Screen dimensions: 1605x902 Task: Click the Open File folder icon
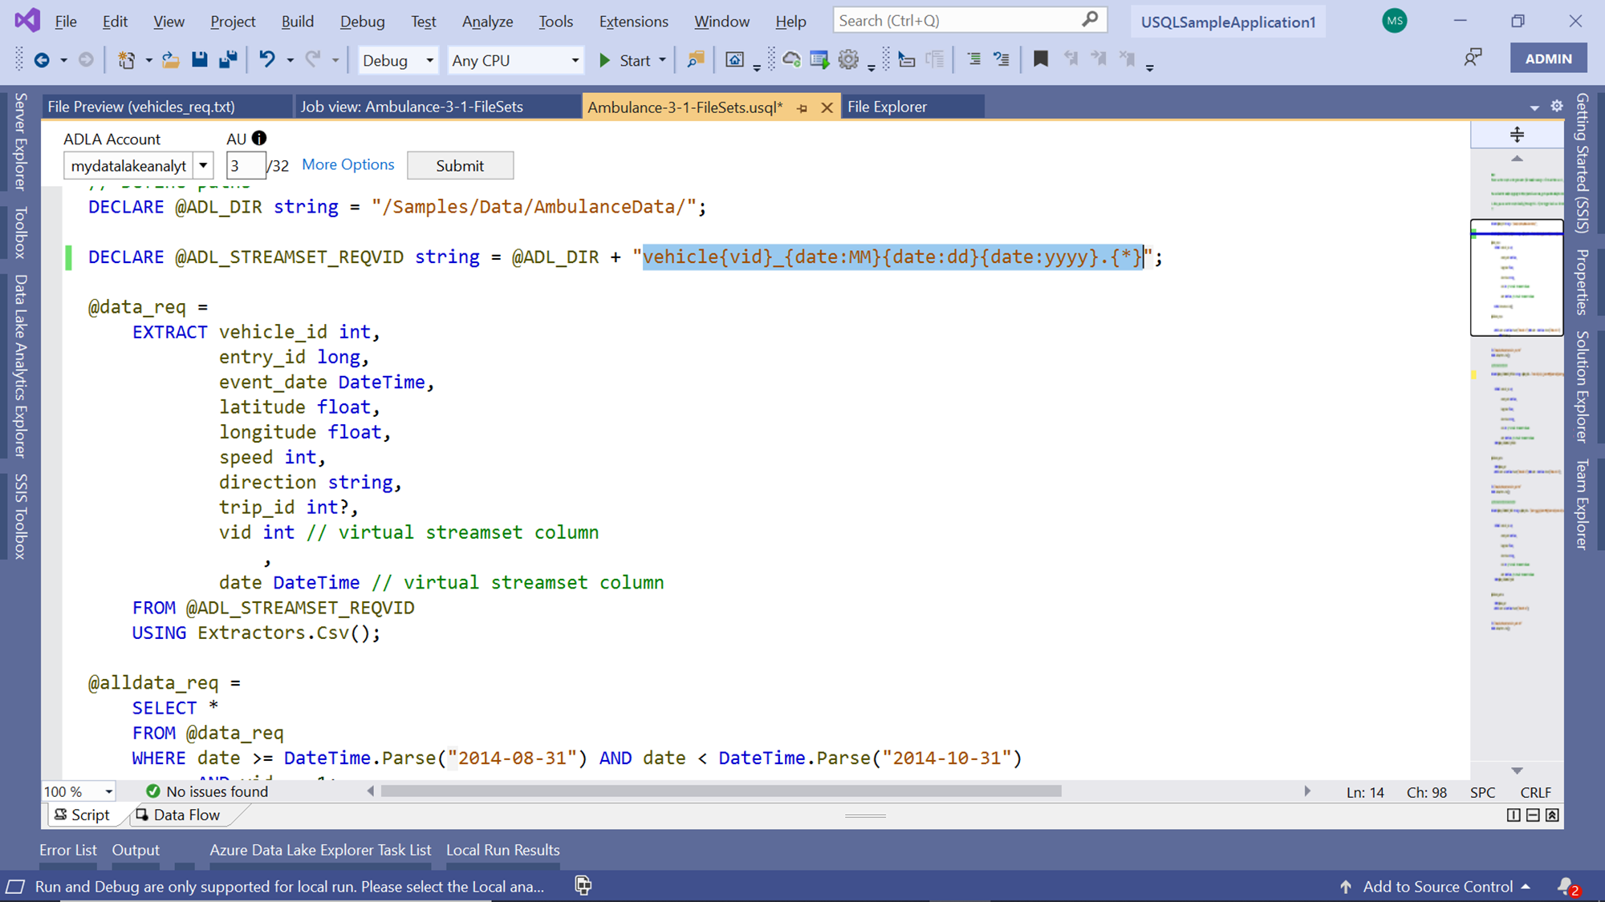point(171,59)
